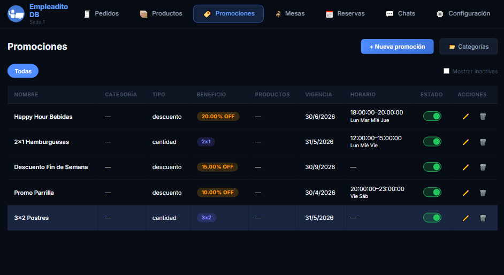The height and width of the screenshot is (275, 504).
Task: Toggle the 3×2 Postres status switch
Action: pyautogui.click(x=432, y=218)
